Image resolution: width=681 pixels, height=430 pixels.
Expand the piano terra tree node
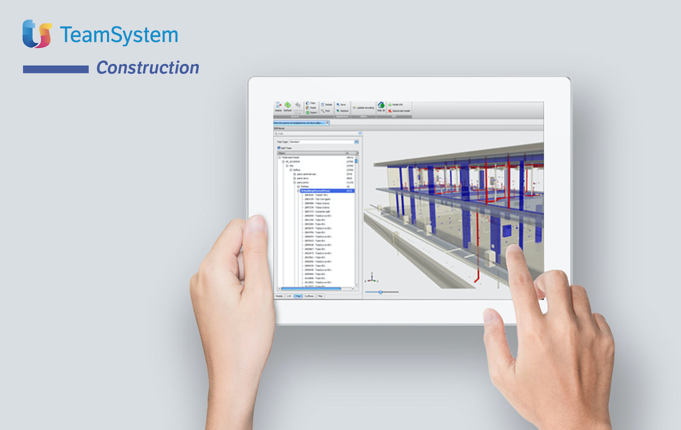point(294,178)
